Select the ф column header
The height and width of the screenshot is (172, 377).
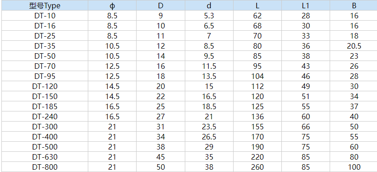(x=112, y=6)
